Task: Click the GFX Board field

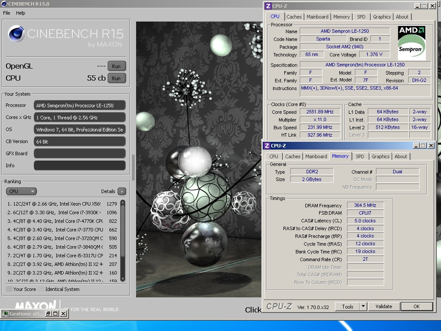Action: [x=80, y=153]
